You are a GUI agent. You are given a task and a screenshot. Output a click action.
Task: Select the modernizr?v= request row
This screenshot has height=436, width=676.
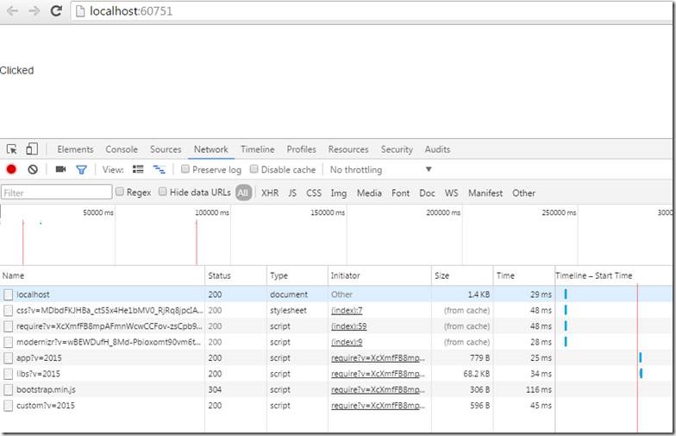336,342
